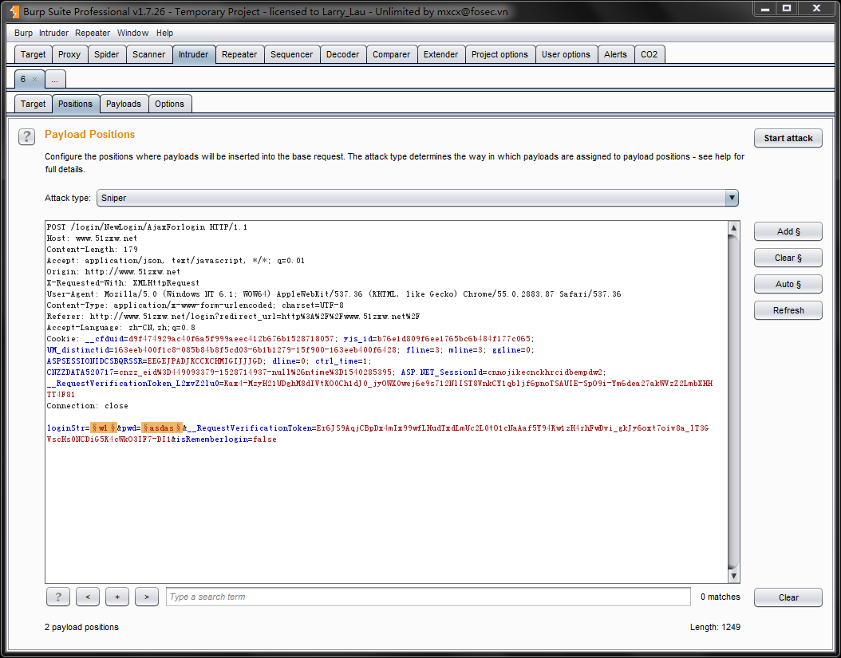Click the request editor vertical scrollbar thumb
The image size is (841, 658).
point(733,402)
